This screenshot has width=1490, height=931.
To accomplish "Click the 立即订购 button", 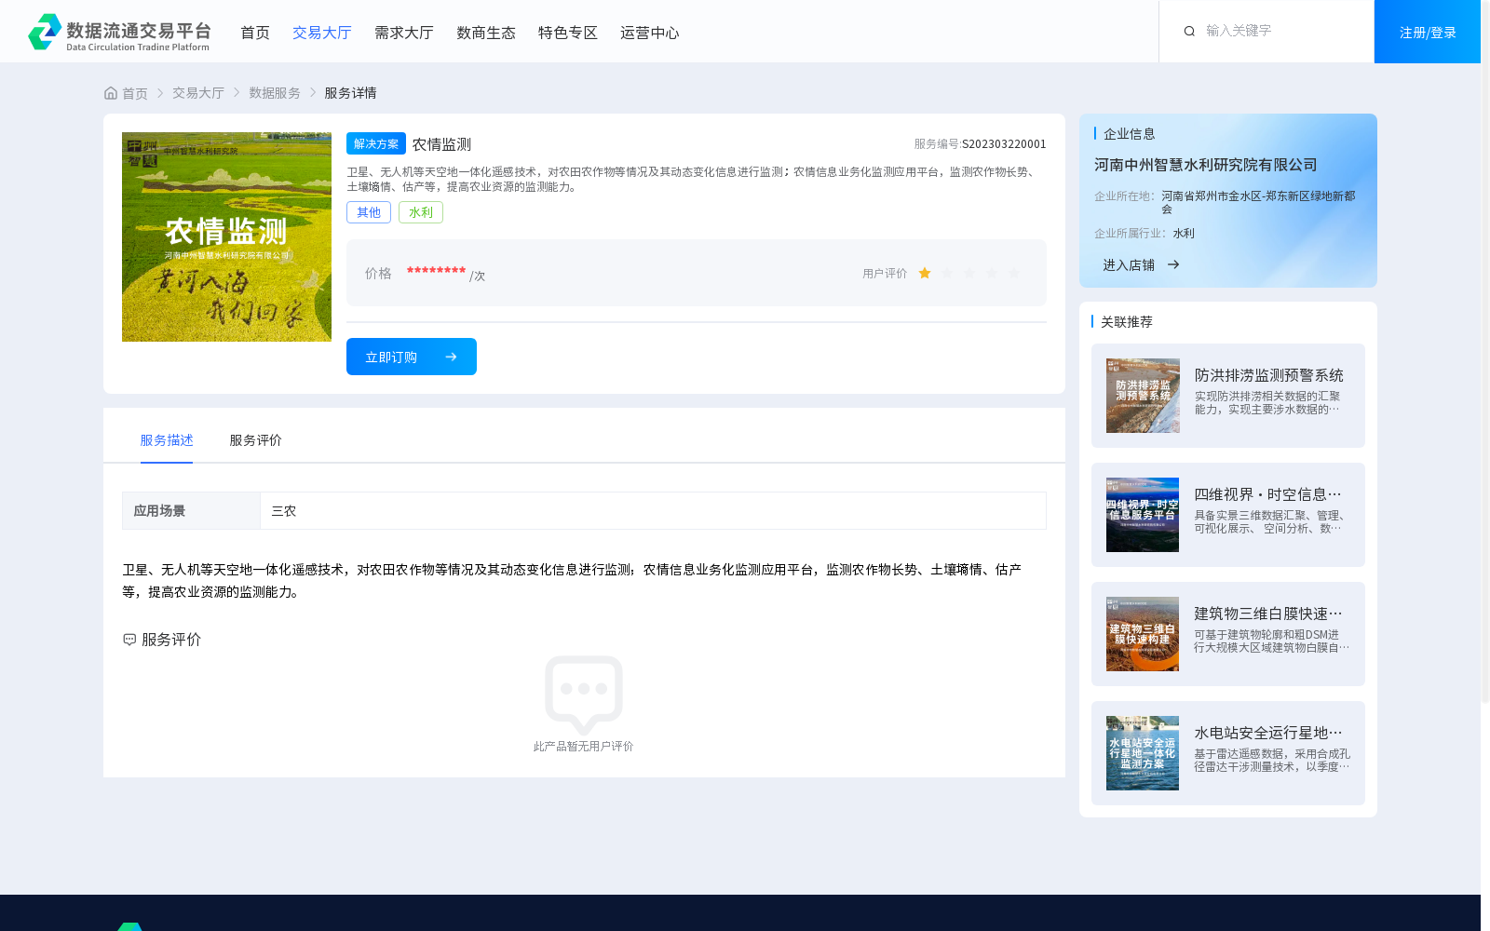I will [x=412, y=357].
